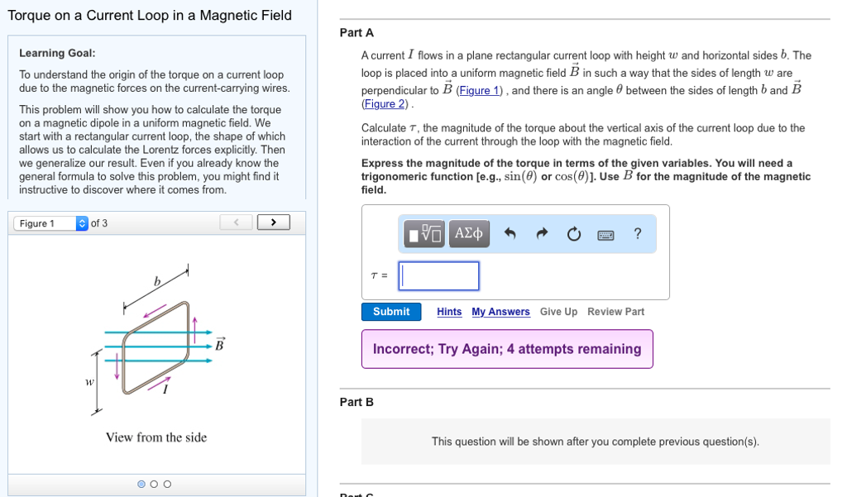The width and height of the screenshot is (847, 497).
Task: Click the figure stepper down arrow
Action: [x=82, y=225]
